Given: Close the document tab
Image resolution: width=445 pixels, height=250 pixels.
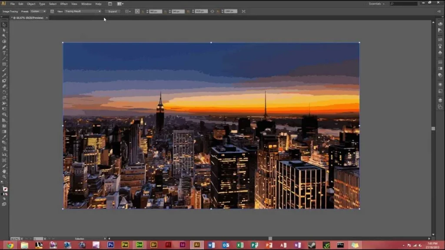Looking at the screenshot, I should (47, 18).
